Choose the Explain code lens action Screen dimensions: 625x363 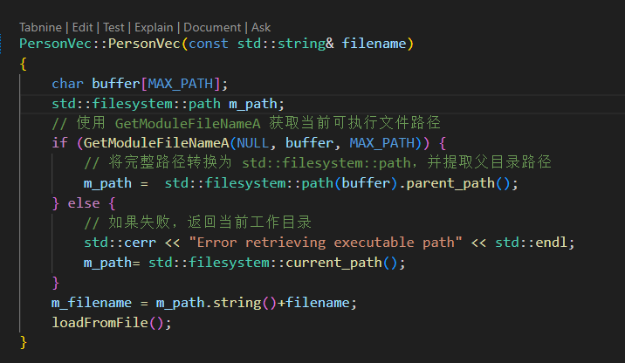[154, 28]
